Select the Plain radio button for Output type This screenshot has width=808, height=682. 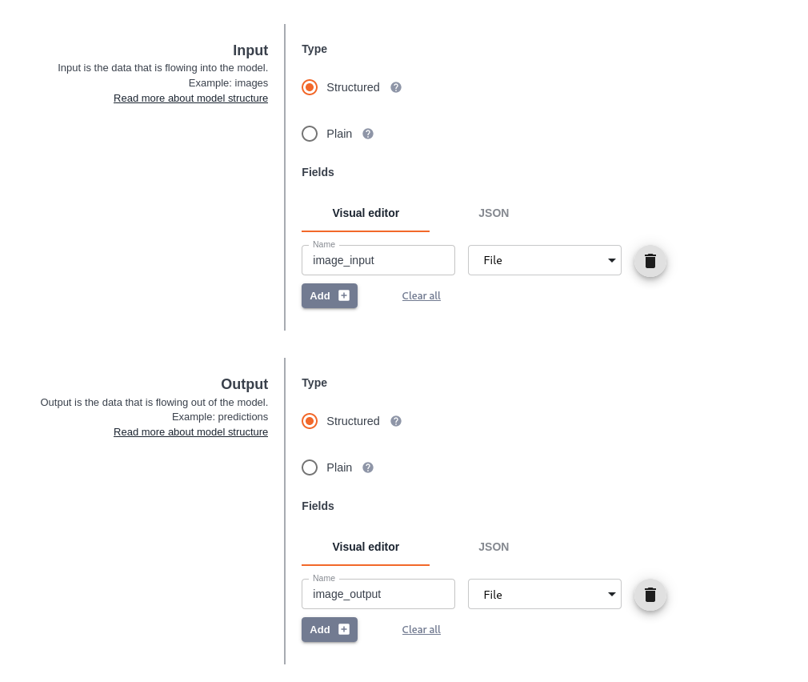(310, 467)
